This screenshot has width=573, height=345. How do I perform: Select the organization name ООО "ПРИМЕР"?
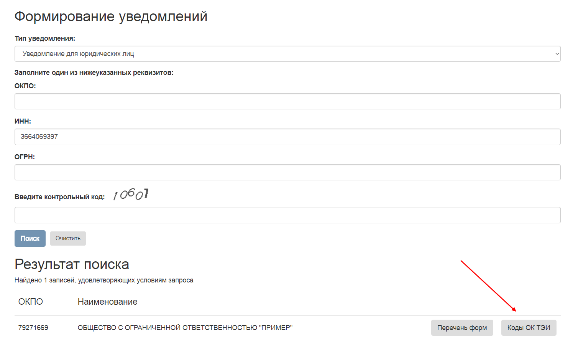(x=185, y=328)
